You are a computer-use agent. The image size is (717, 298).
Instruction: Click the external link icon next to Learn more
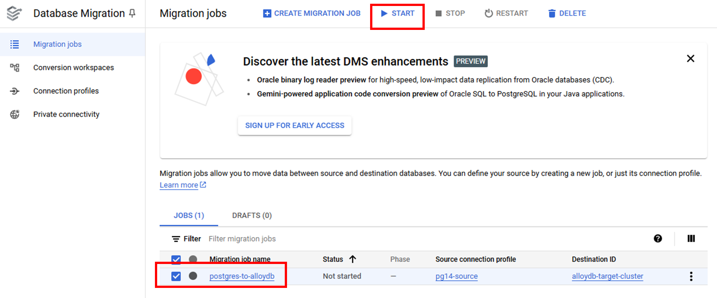point(203,185)
